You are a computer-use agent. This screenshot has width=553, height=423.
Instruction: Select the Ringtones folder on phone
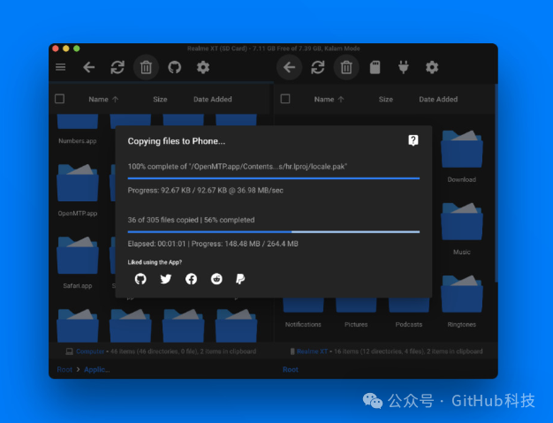[462, 302]
